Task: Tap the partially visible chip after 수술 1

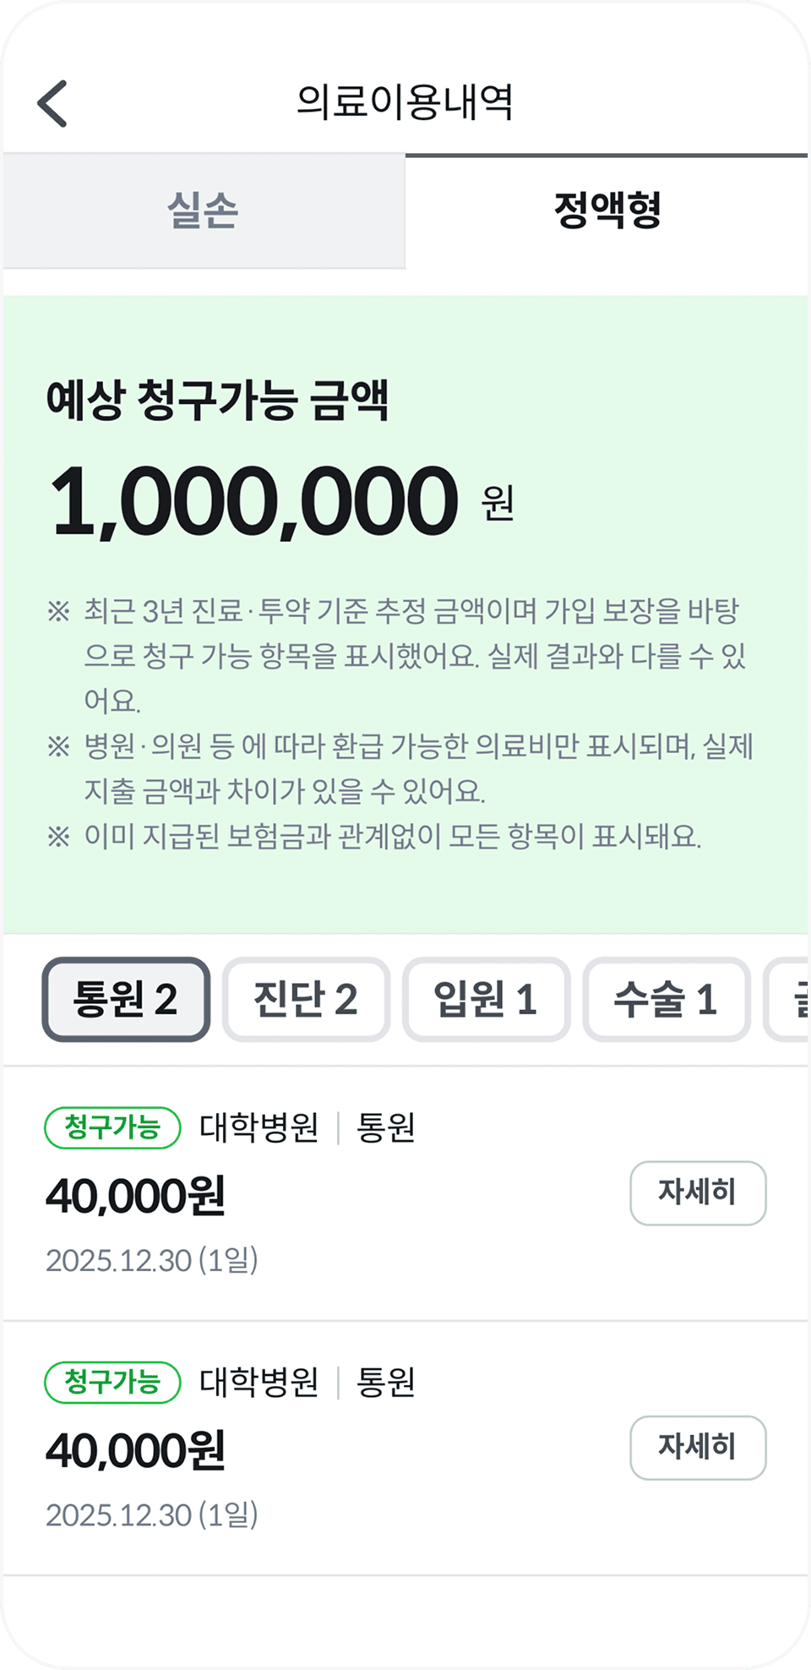Action: point(787,999)
